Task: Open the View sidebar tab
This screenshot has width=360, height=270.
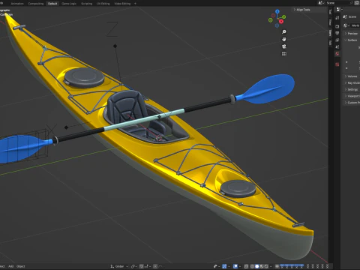Action: pos(330,22)
